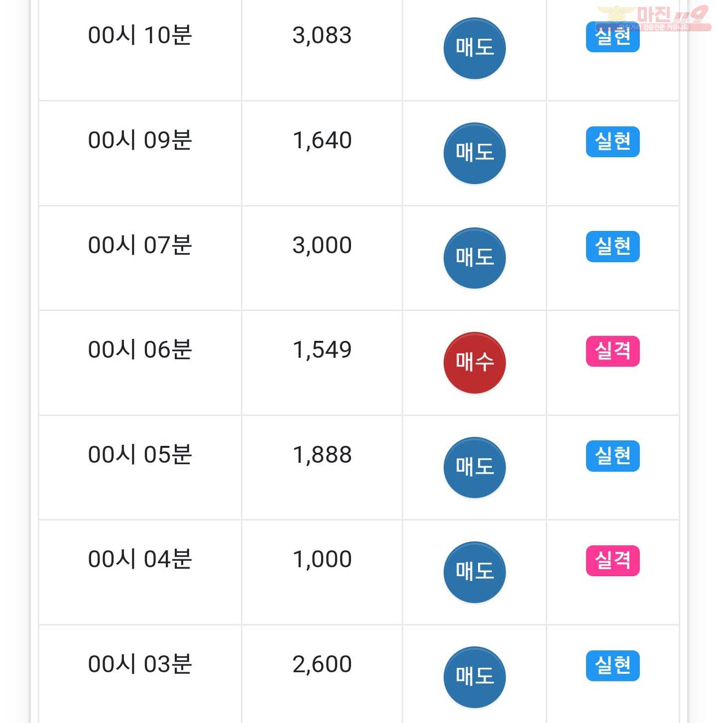The image size is (717, 723).
Task: Select the 2,600 amount cell
Action: click(x=322, y=674)
